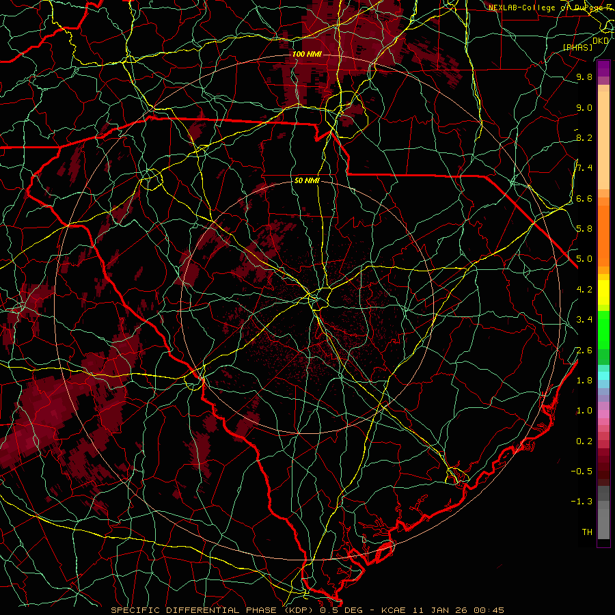Click the 8.2 value on the color scale
The width and height of the screenshot is (615, 615).
click(x=584, y=137)
